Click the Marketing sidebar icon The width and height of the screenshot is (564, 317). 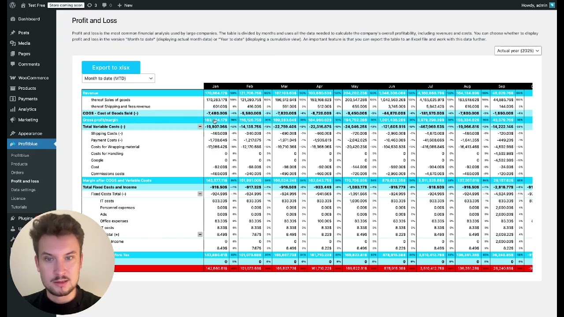point(12,120)
